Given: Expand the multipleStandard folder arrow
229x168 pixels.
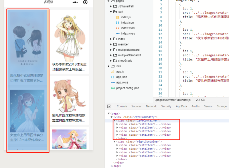Looking at the screenshot, I should click(x=111, y=50).
